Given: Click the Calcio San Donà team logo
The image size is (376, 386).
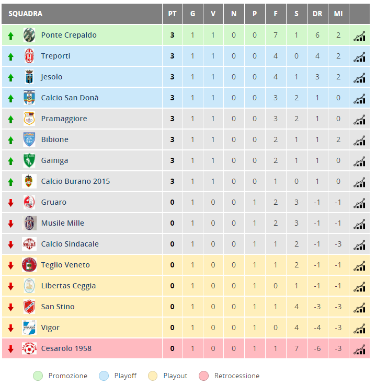Looking at the screenshot, I should (29, 98).
